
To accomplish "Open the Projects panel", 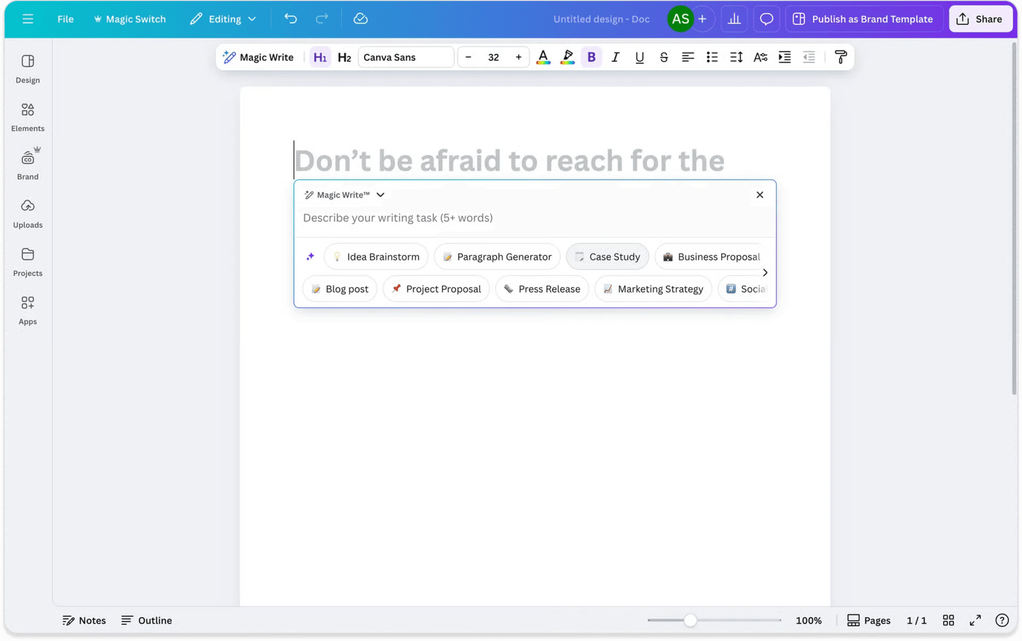I will 27,261.
